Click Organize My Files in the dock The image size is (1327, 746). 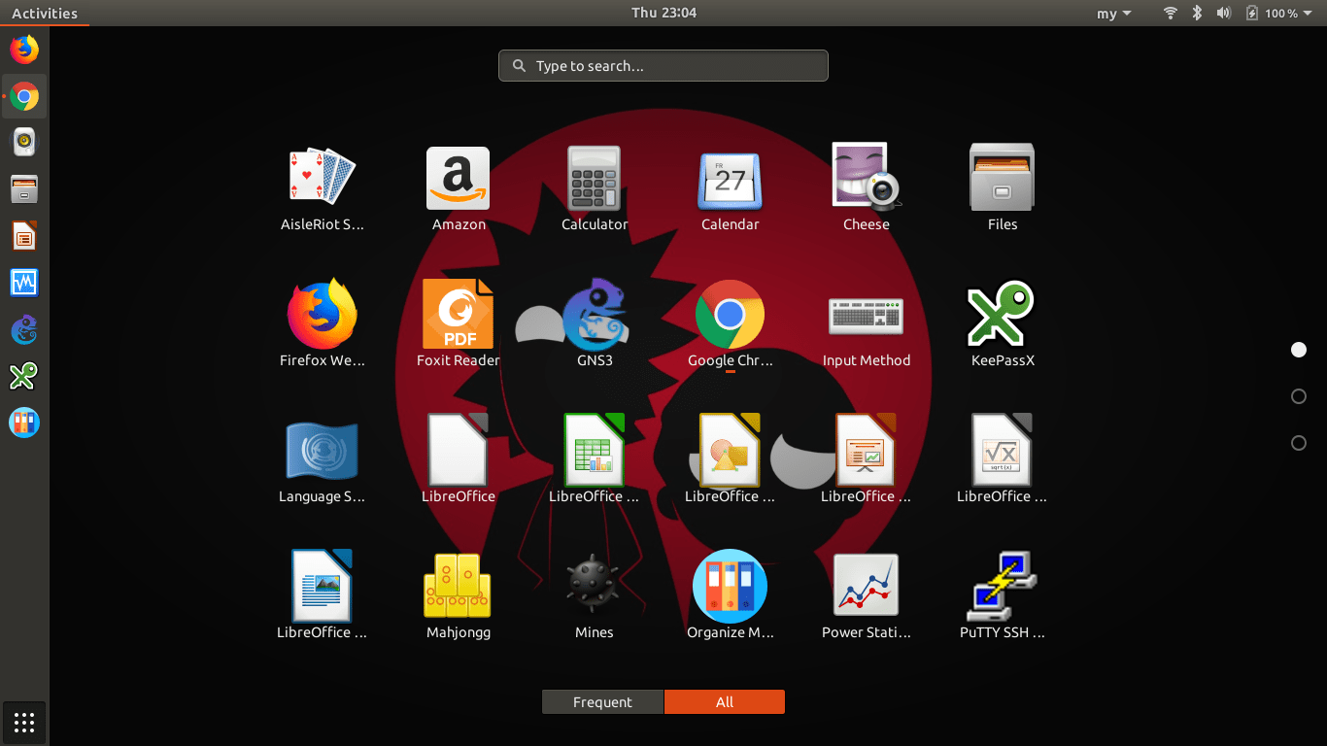click(24, 423)
